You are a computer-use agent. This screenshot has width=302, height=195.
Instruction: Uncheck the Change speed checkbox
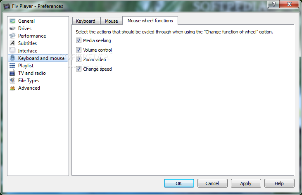click(78, 69)
